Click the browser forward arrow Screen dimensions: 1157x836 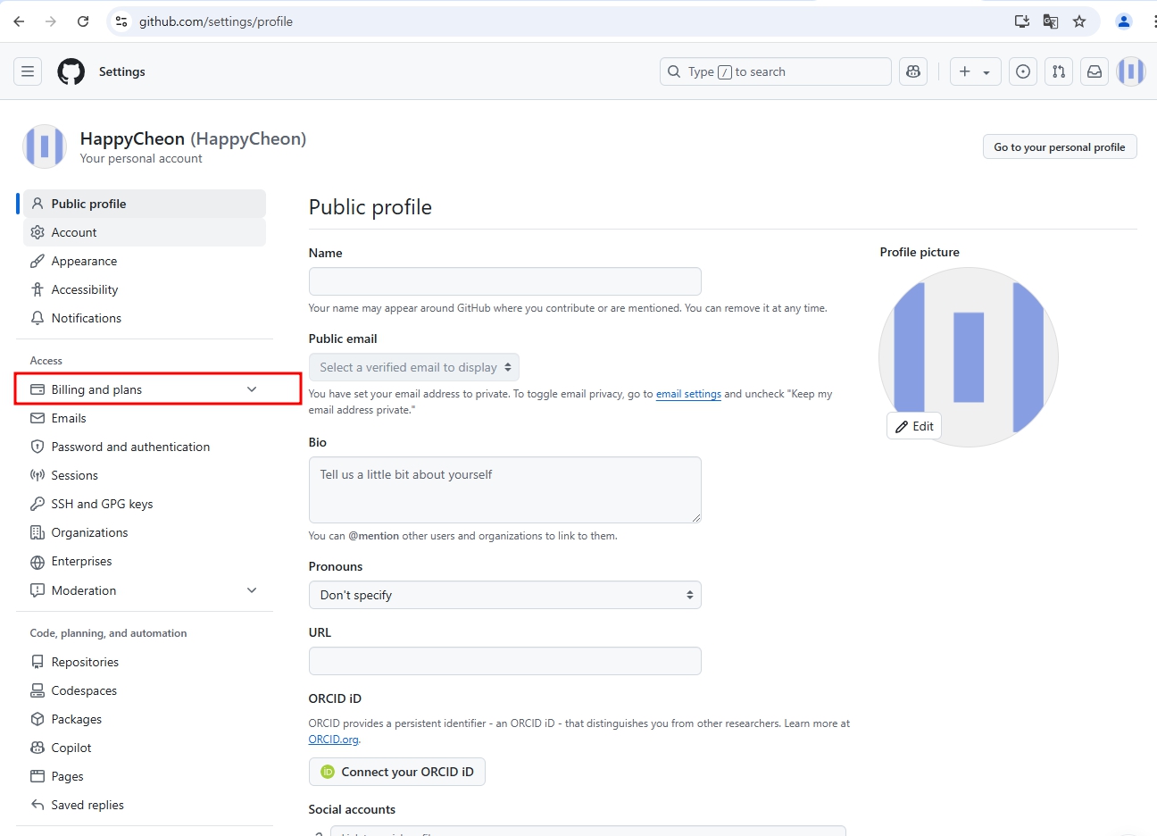[x=51, y=21]
